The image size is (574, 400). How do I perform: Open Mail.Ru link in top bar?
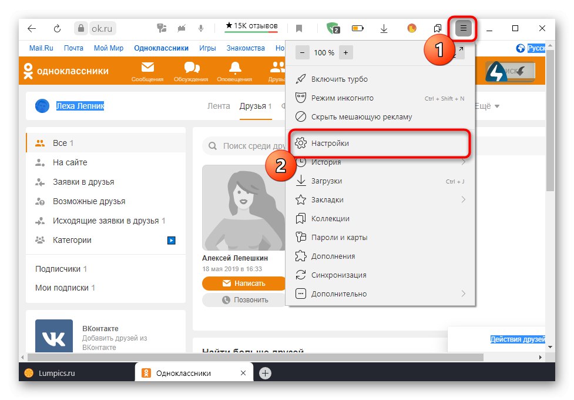point(41,48)
